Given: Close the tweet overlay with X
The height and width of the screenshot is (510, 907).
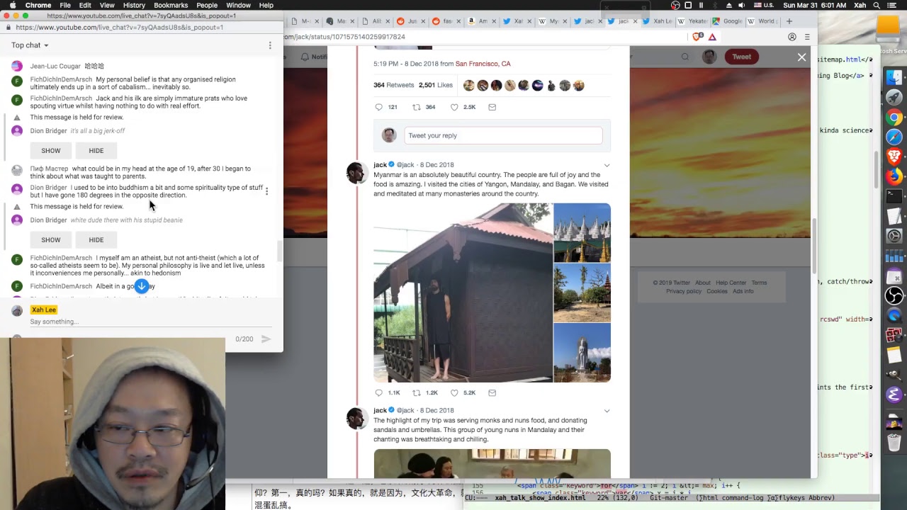Looking at the screenshot, I should (x=801, y=57).
